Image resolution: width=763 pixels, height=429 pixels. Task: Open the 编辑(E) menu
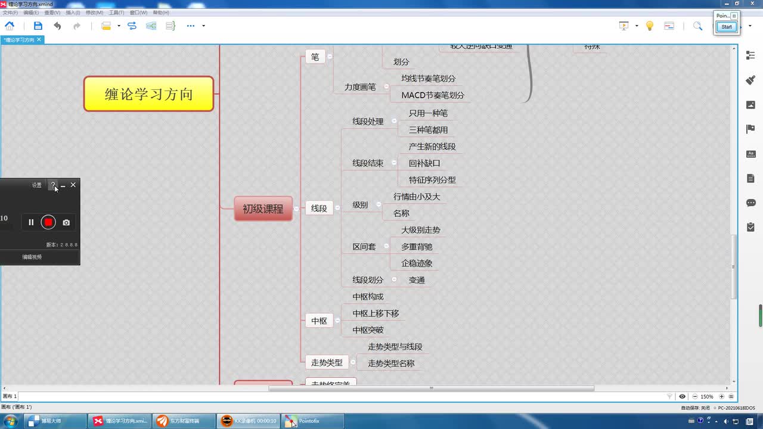[31, 13]
